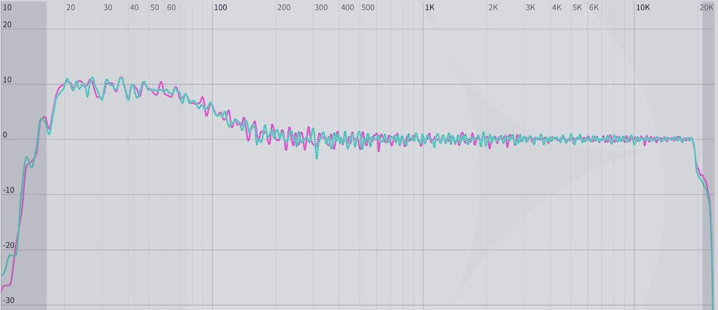This screenshot has height=310, width=718.
Task: Click the 1K frequency label
Action: pos(430,8)
